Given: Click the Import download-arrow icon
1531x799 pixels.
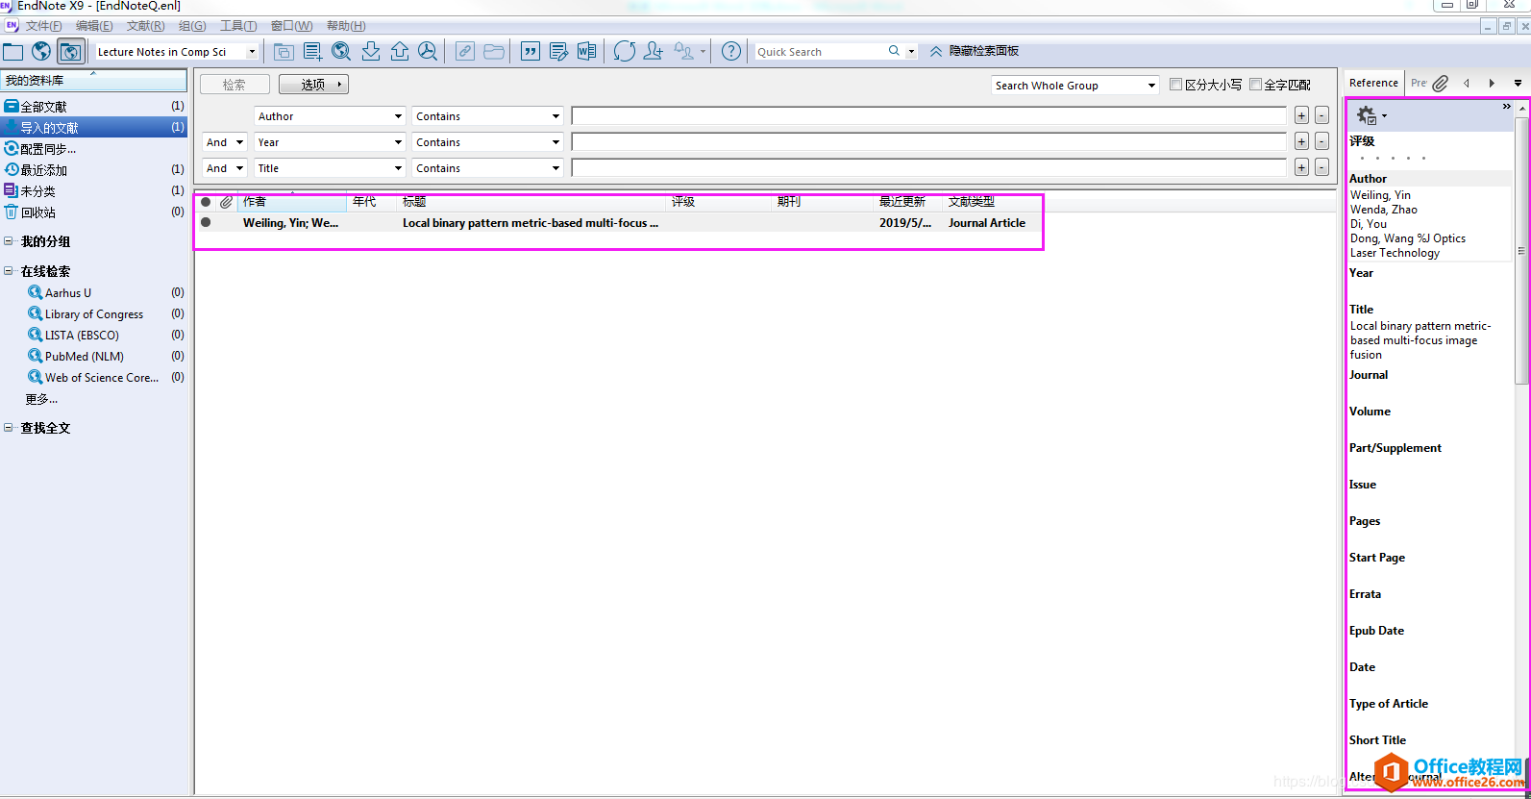Looking at the screenshot, I should tap(370, 51).
